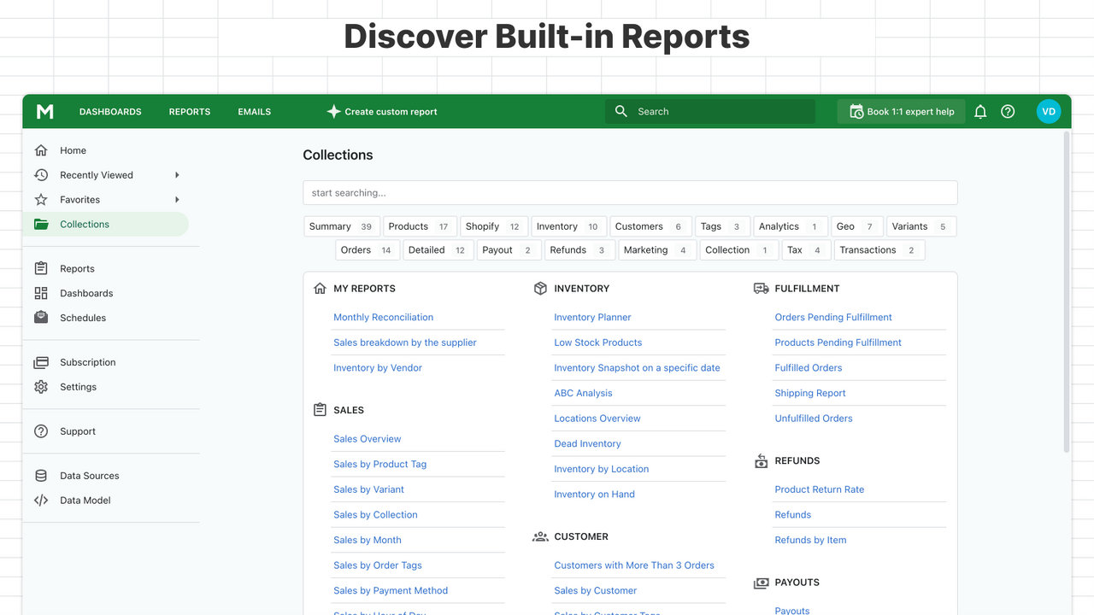Click the help question mark icon
Image resolution: width=1094 pixels, height=615 pixels.
[x=1008, y=111]
